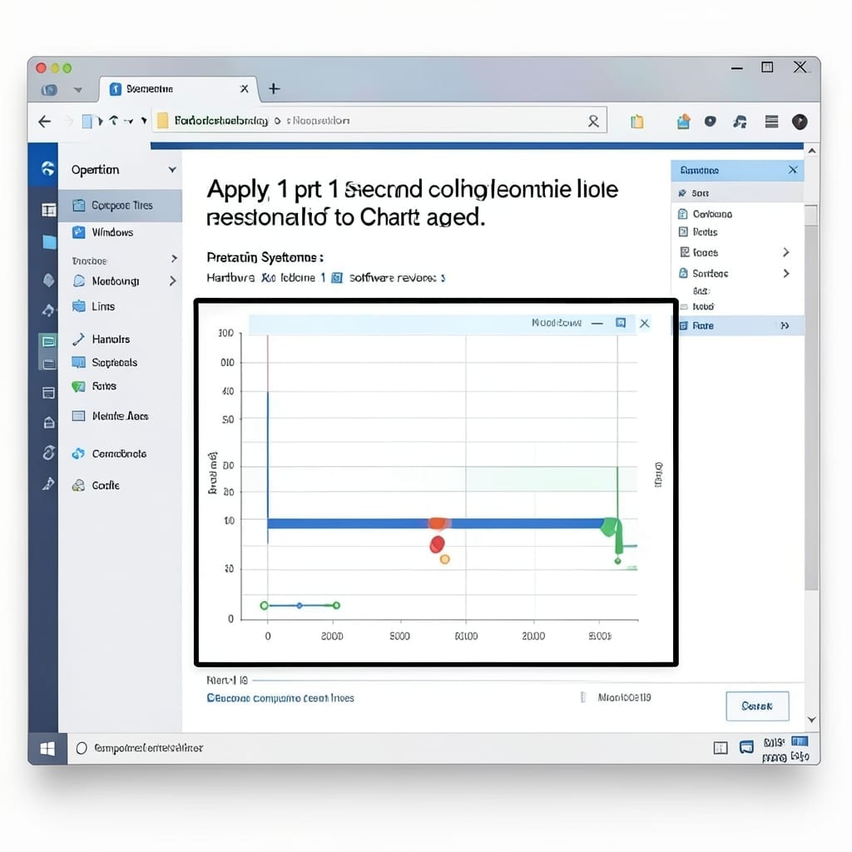Click the double chevron on Rane row

[785, 326]
